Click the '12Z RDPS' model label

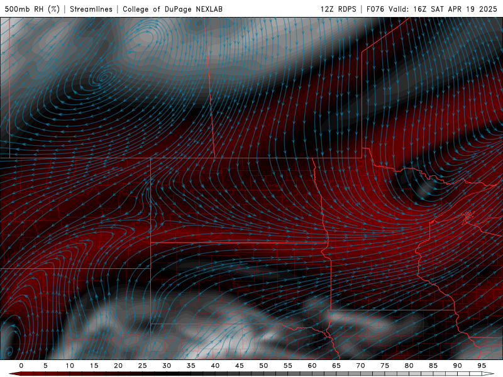(338, 9)
